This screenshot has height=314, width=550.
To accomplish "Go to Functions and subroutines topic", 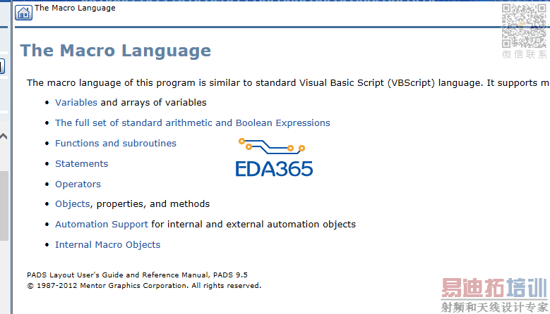I will pos(116,144).
